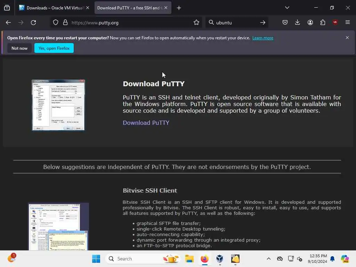Choose Not now in the notification
The image size is (356, 267).
[x=19, y=48]
